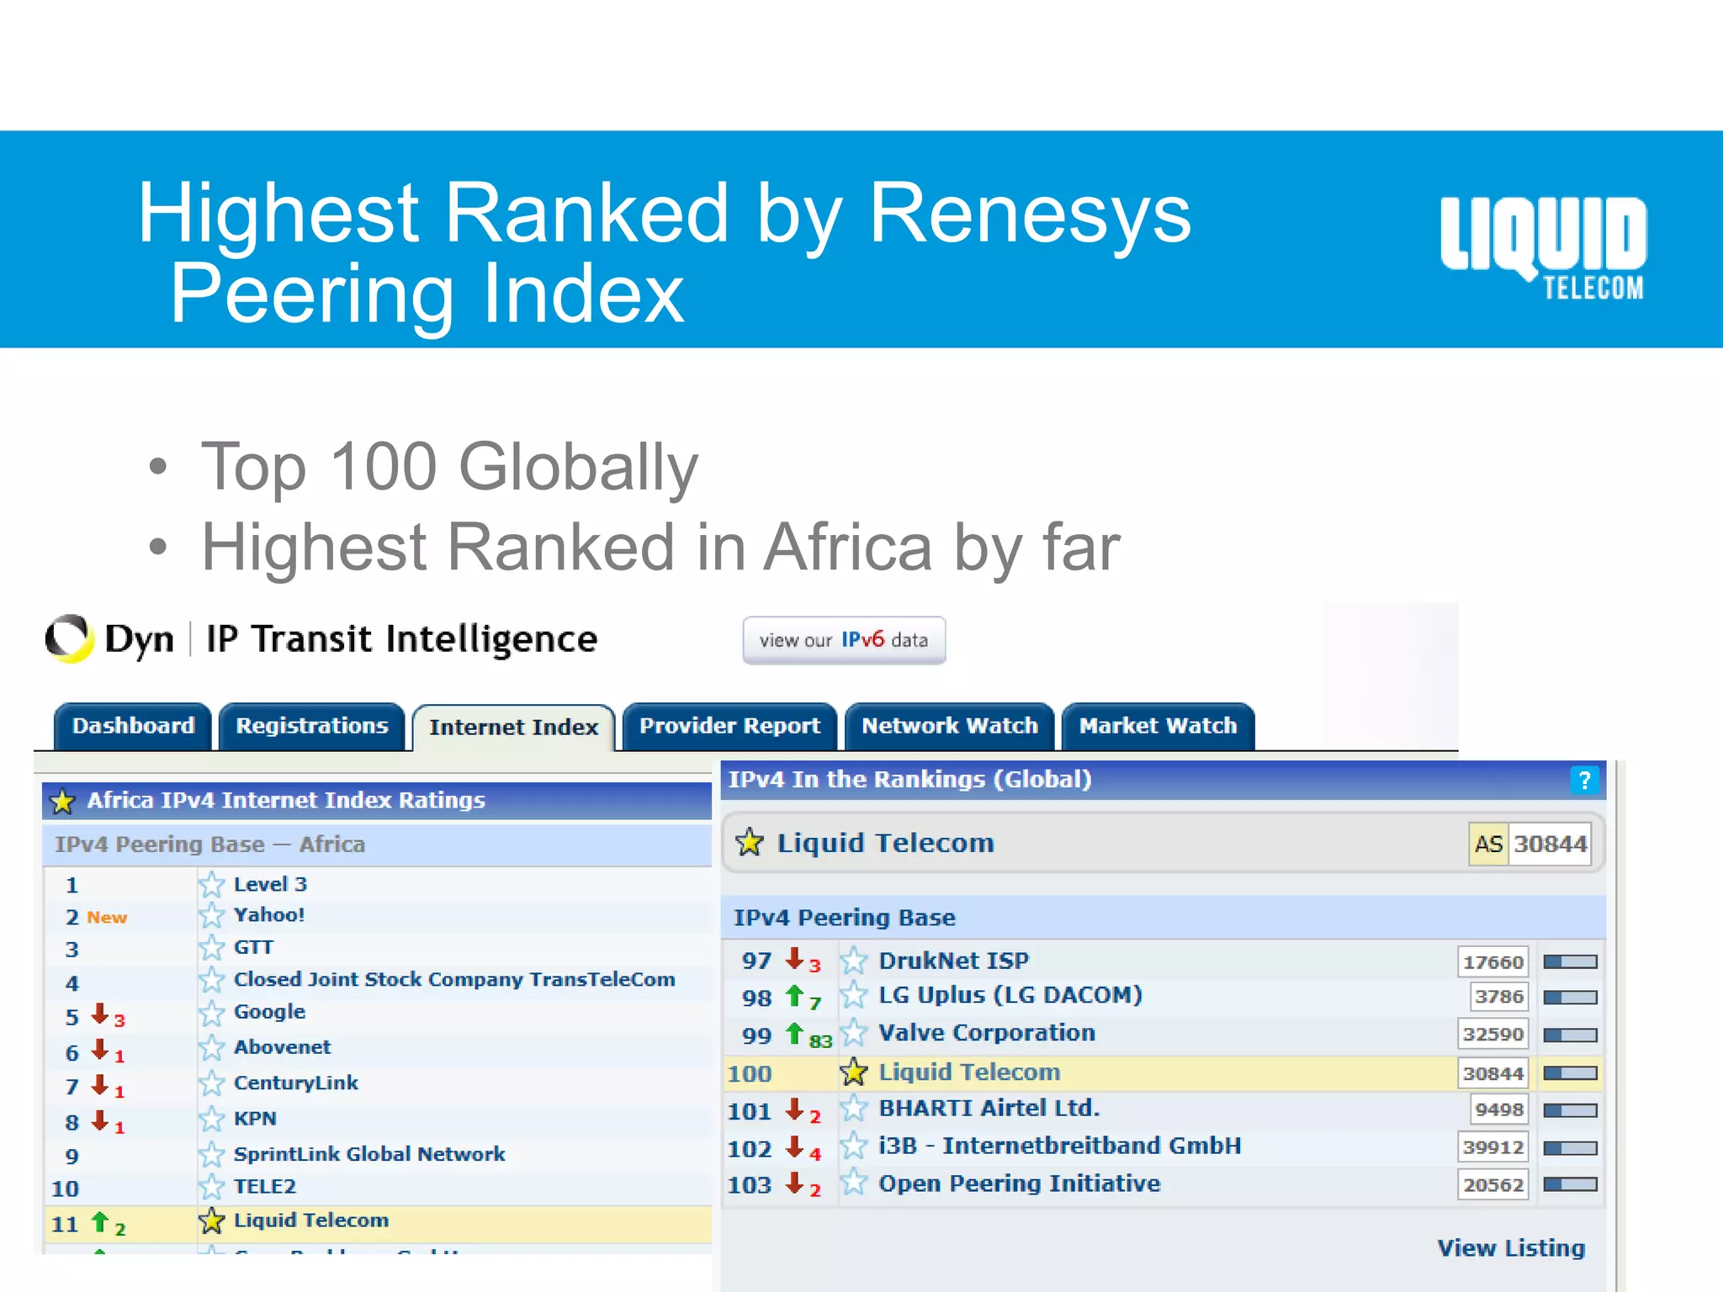1723x1292 pixels.
Task: Unstar Liquid Telecom in Africa list
Action: click(x=211, y=1221)
